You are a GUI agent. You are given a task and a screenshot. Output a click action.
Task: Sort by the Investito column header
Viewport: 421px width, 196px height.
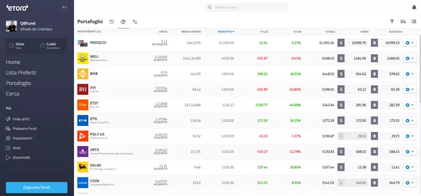tap(226, 32)
